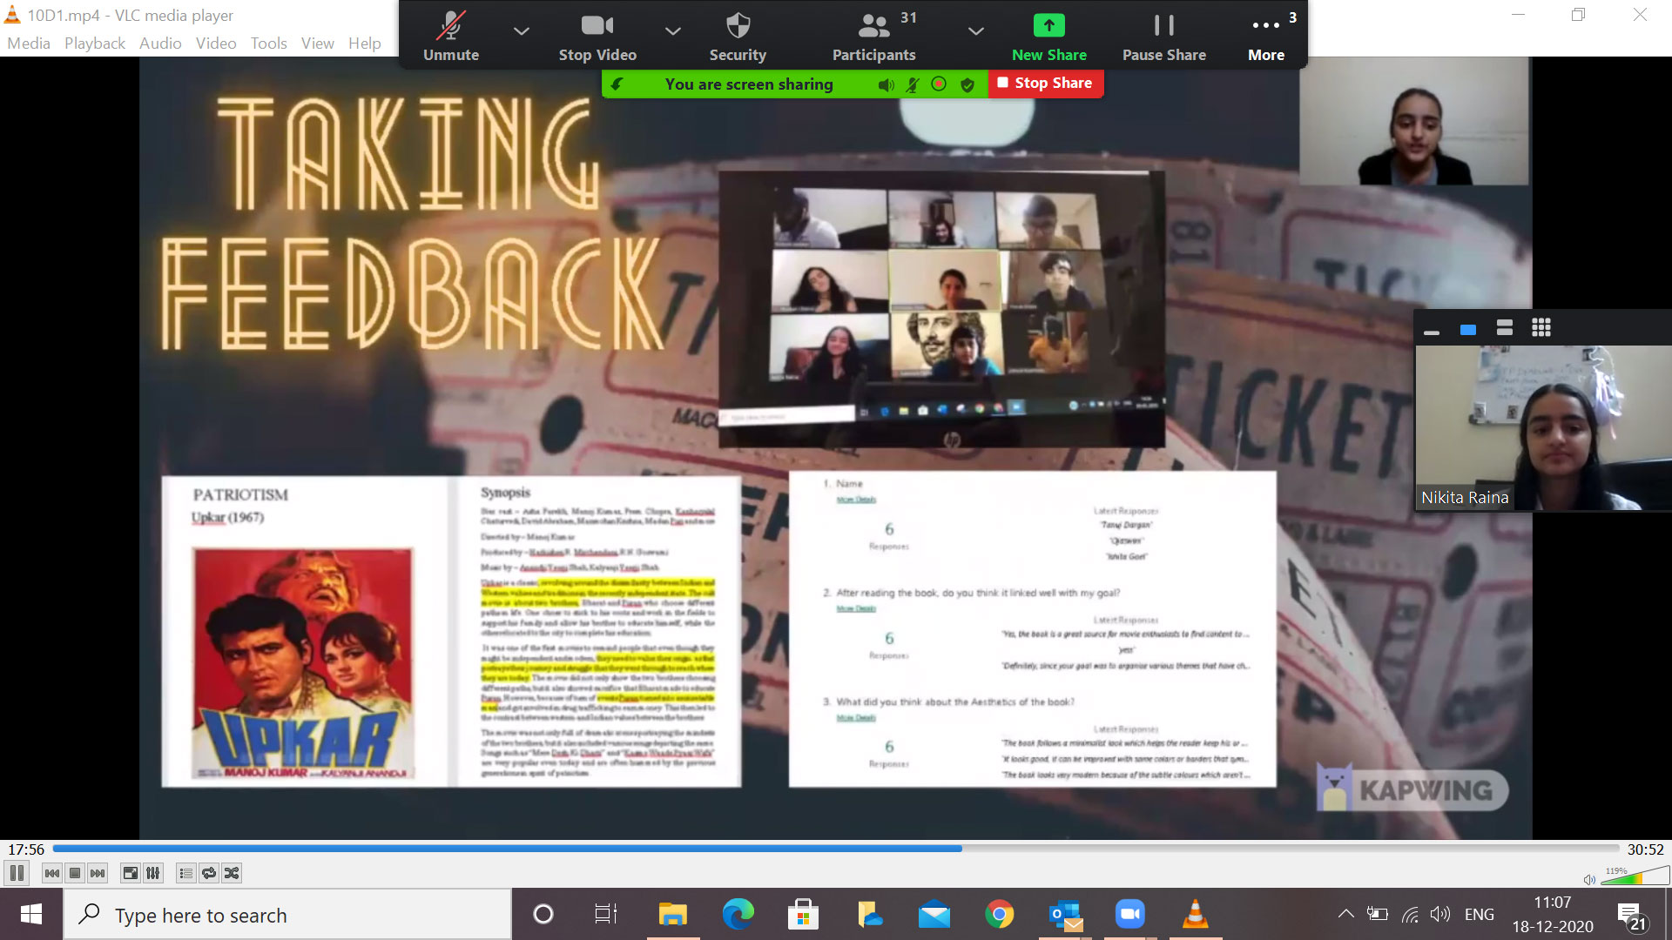Open the Participants panel
The height and width of the screenshot is (940, 1672).
(873, 37)
